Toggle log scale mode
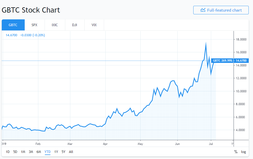Image resolution: width=253 pixels, height=159 pixels. click(243, 152)
